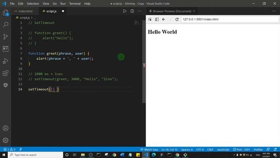Image resolution: width=280 pixels, height=158 pixels.
Task: Open the Manage gear menu
Action: (x=6, y=140)
